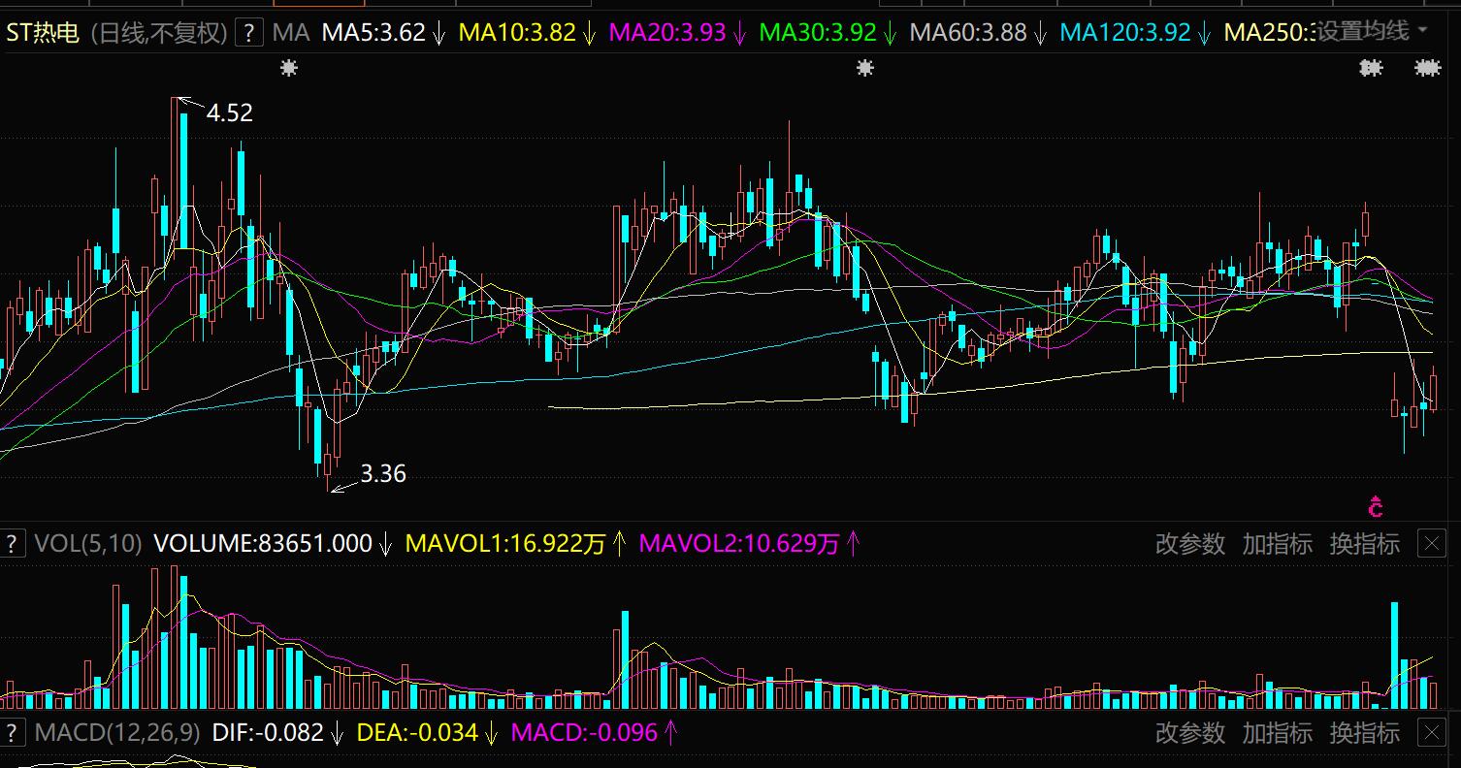Click the middle sun-shaped event marker
This screenshot has width=1461, height=768.
pyautogui.click(x=865, y=68)
